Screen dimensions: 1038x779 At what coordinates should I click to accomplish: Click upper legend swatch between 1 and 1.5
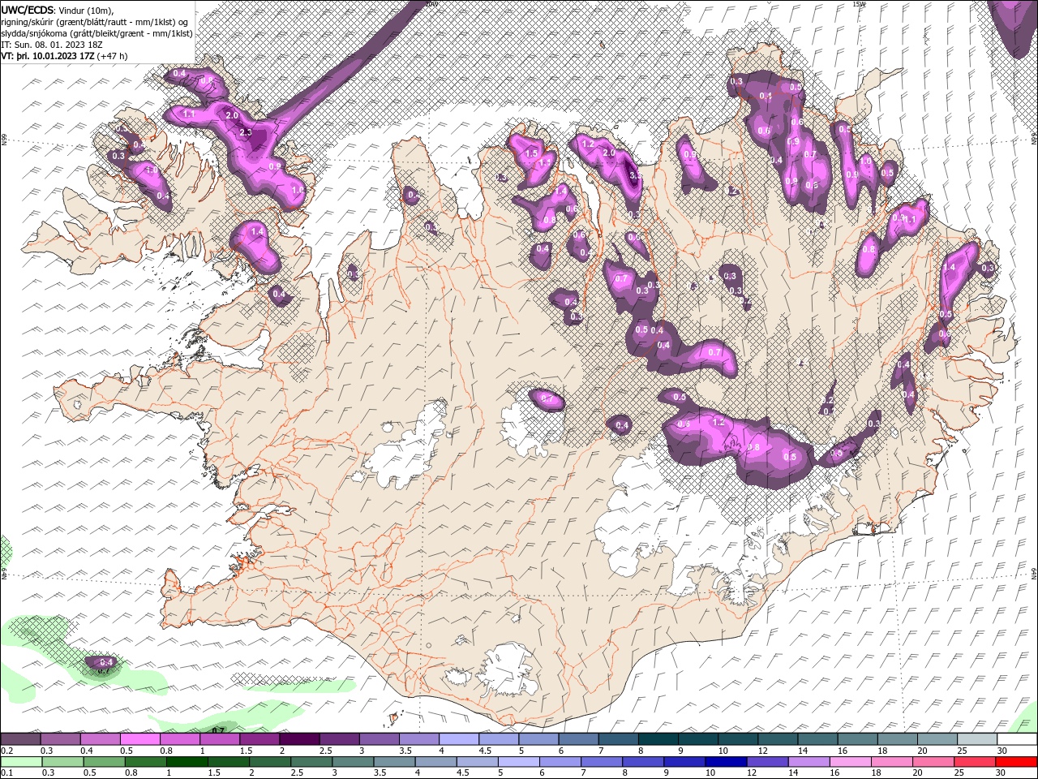pyautogui.click(x=220, y=738)
